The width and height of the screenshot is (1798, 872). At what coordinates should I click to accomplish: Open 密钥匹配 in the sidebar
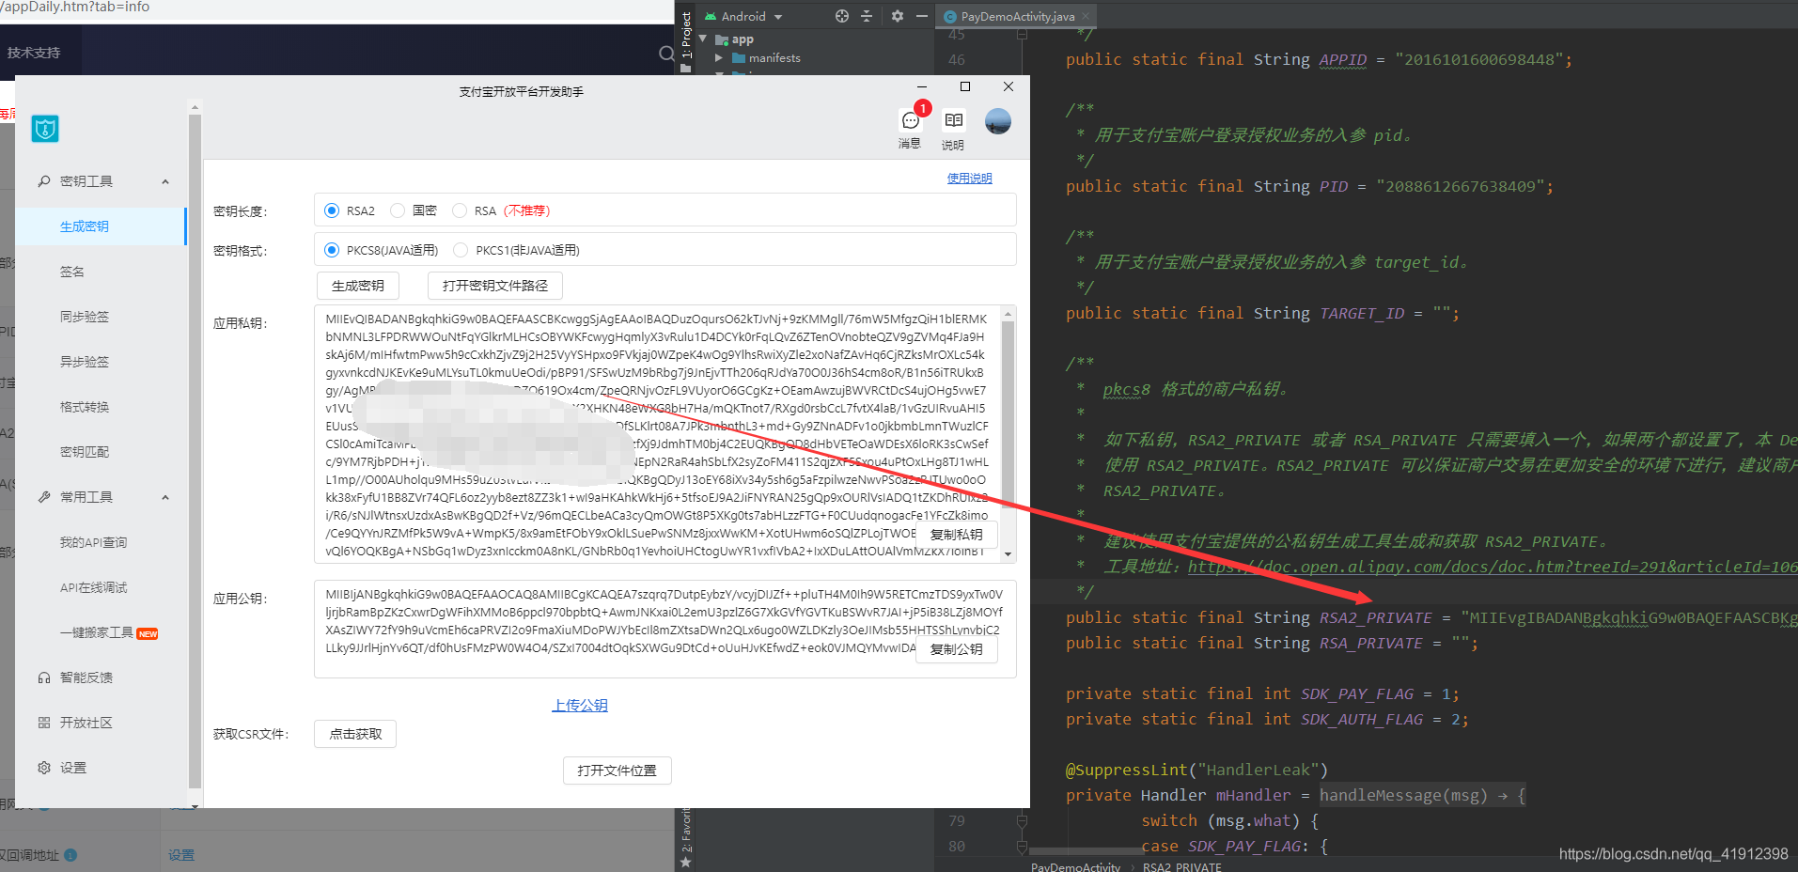click(85, 452)
